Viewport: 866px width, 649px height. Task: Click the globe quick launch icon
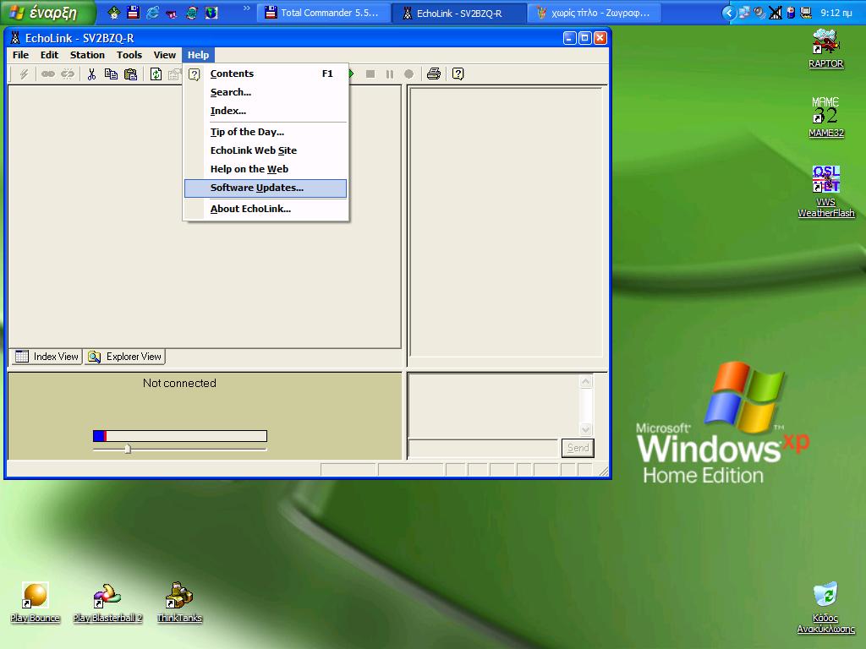click(211, 12)
